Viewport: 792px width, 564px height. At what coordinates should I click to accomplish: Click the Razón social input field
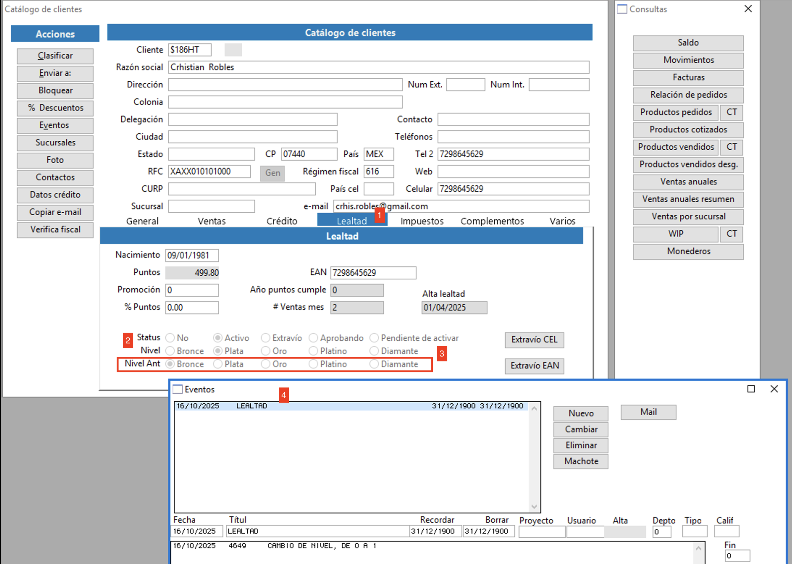[x=379, y=67]
